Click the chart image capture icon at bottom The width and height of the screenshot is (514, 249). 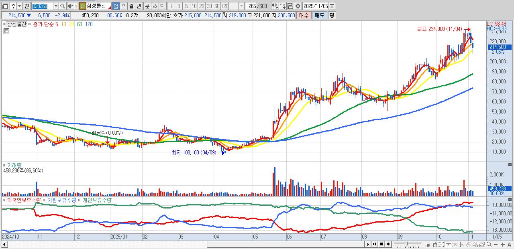[x=482, y=245]
